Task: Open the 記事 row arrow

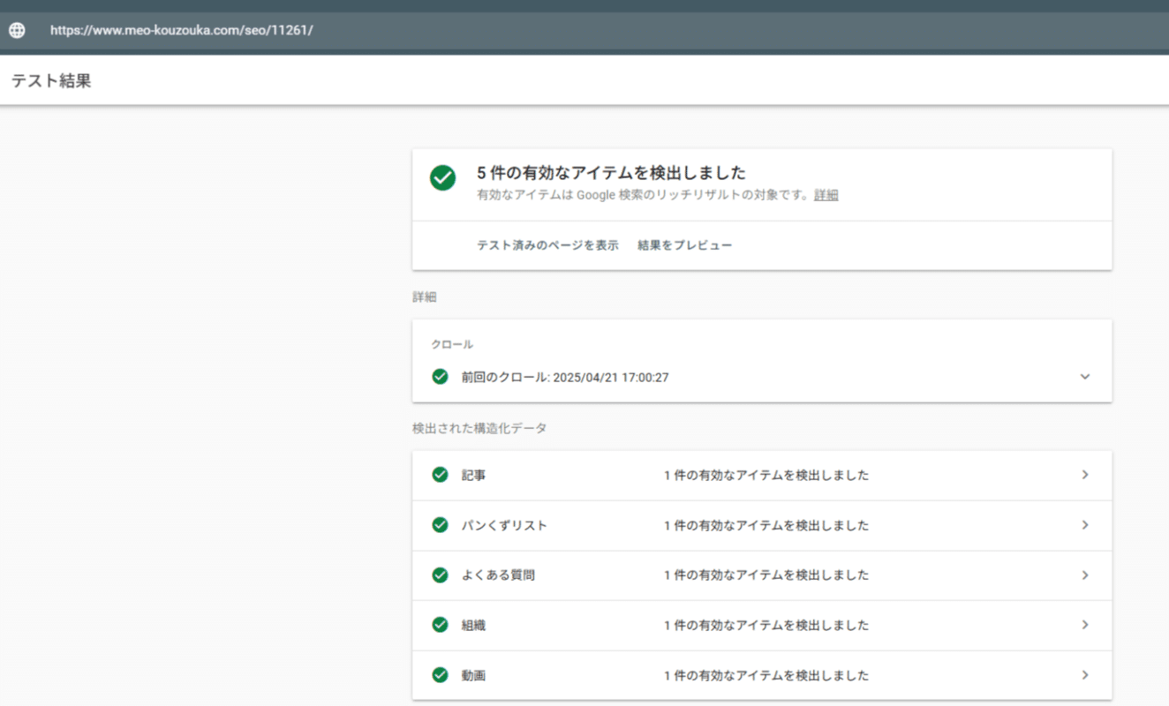Action: click(x=1085, y=475)
